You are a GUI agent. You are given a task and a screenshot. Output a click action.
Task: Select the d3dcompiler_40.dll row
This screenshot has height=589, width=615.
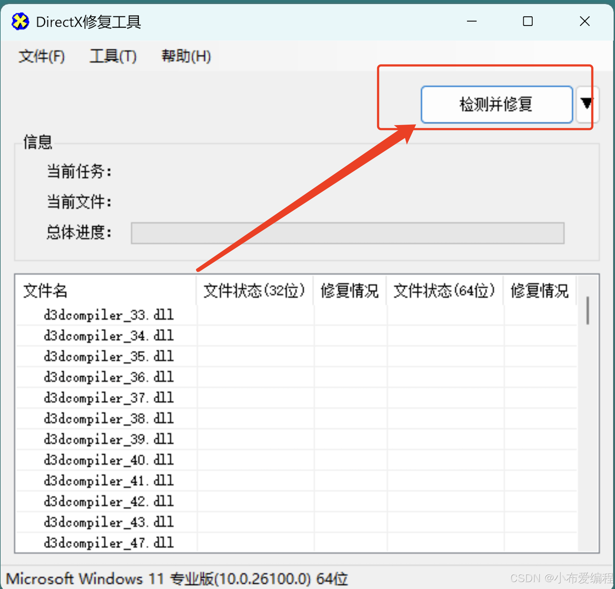point(296,460)
